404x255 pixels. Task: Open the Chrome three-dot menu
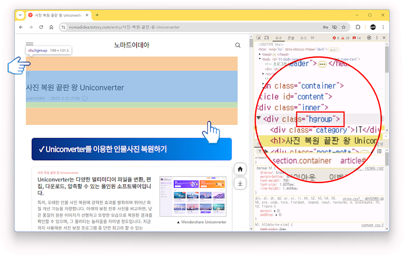pos(383,27)
